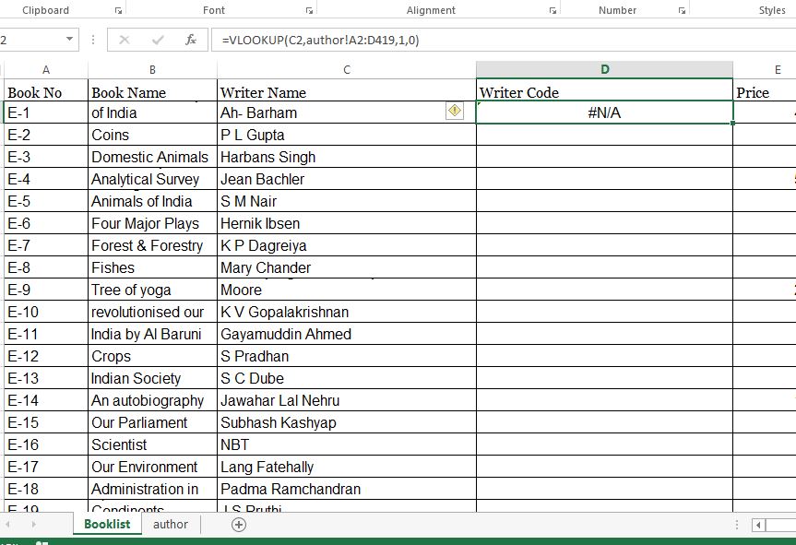This screenshot has width=796, height=545.
Task: Open Number group dialog launcher
Action: tap(682, 11)
